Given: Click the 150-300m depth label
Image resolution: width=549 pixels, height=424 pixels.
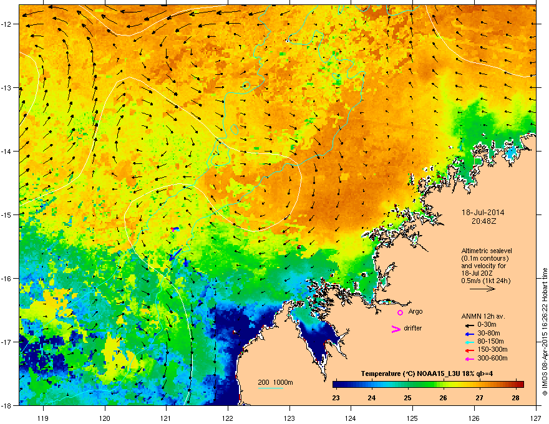Looking at the screenshot, I should click(x=492, y=349).
